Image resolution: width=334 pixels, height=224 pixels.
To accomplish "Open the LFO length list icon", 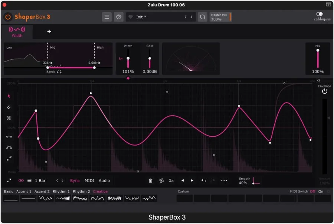I will click(x=29, y=180).
